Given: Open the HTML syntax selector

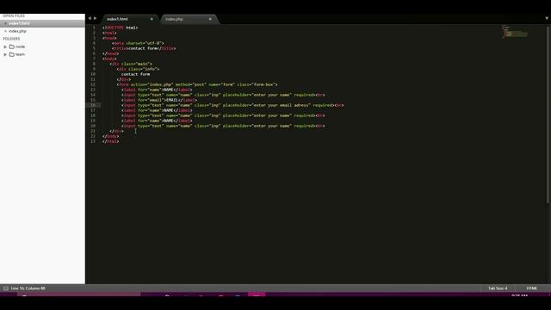Looking at the screenshot, I should [x=532, y=288].
